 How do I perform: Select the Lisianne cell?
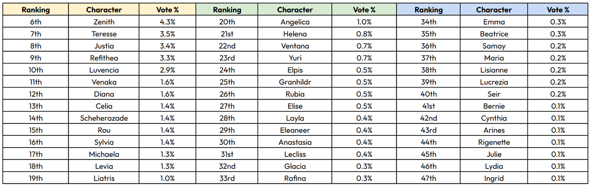coord(494,70)
